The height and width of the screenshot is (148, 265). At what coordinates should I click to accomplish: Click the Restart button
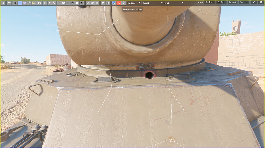(232, 2)
